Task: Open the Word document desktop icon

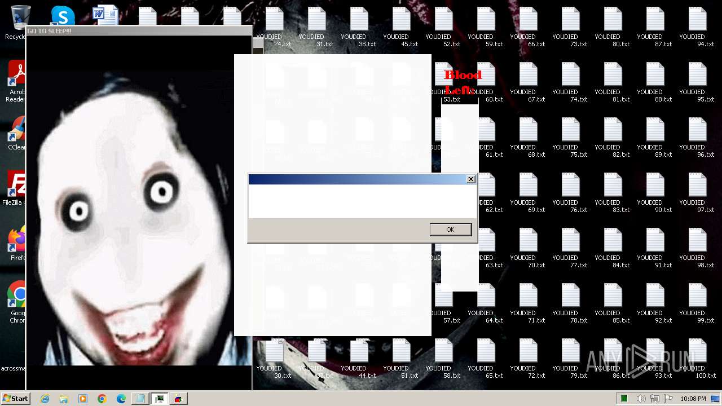Action: [105, 15]
